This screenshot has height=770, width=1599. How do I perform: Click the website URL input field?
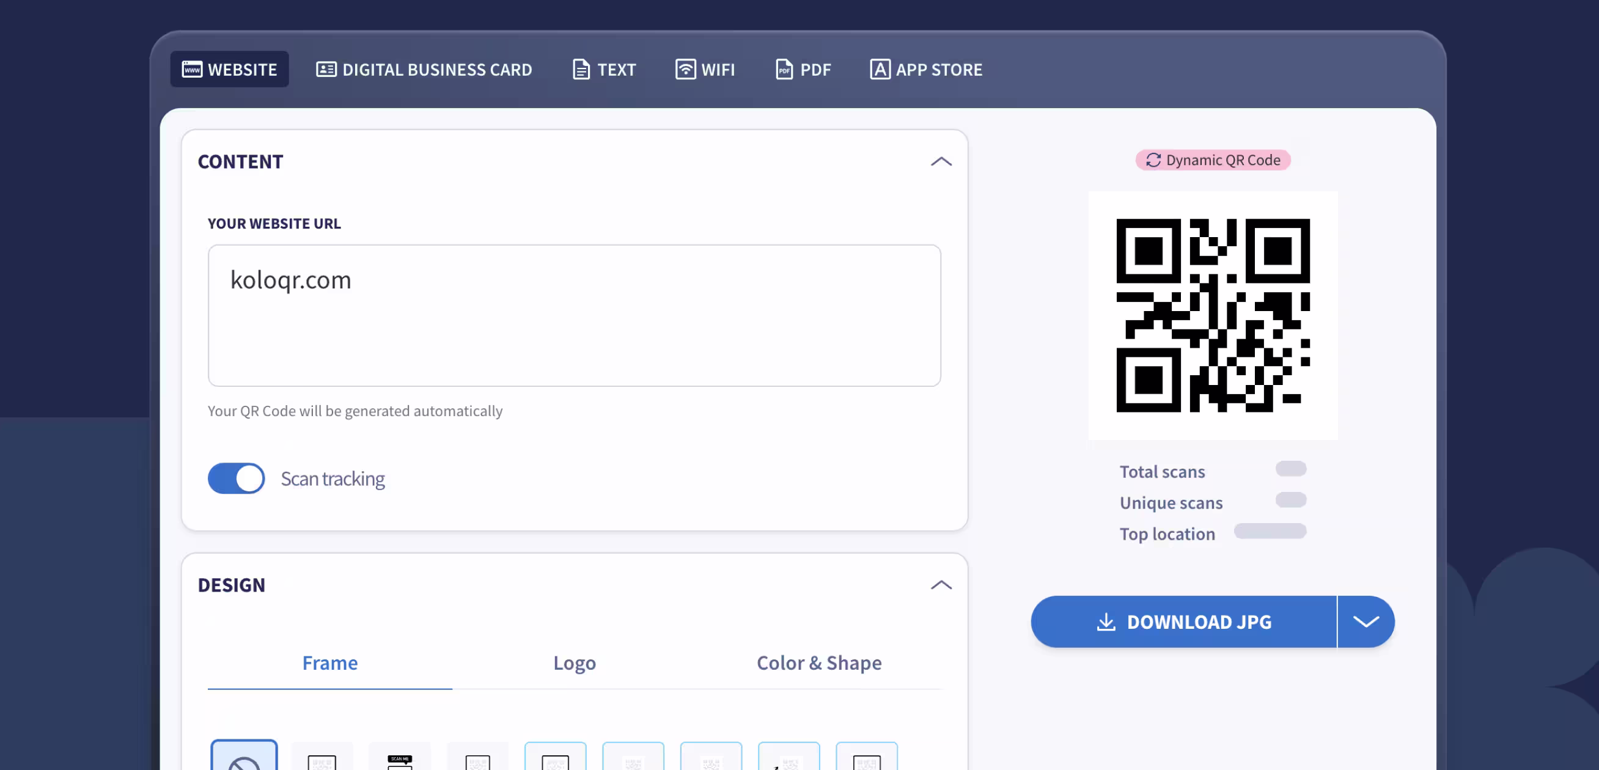click(574, 315)
